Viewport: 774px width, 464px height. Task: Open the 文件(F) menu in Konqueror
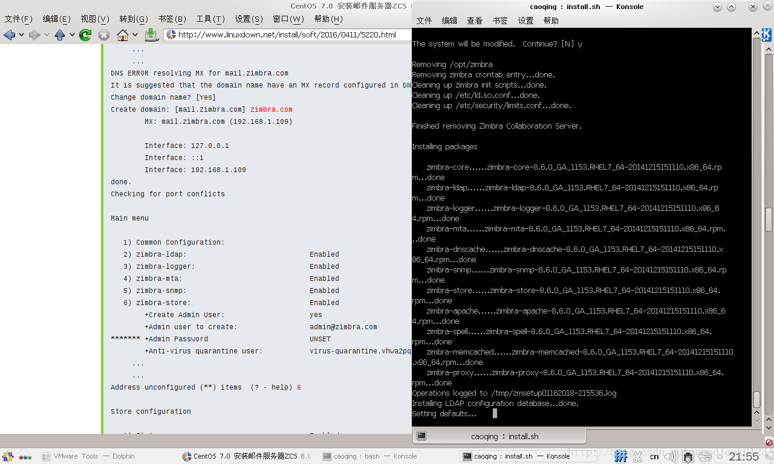pos(19,19)
